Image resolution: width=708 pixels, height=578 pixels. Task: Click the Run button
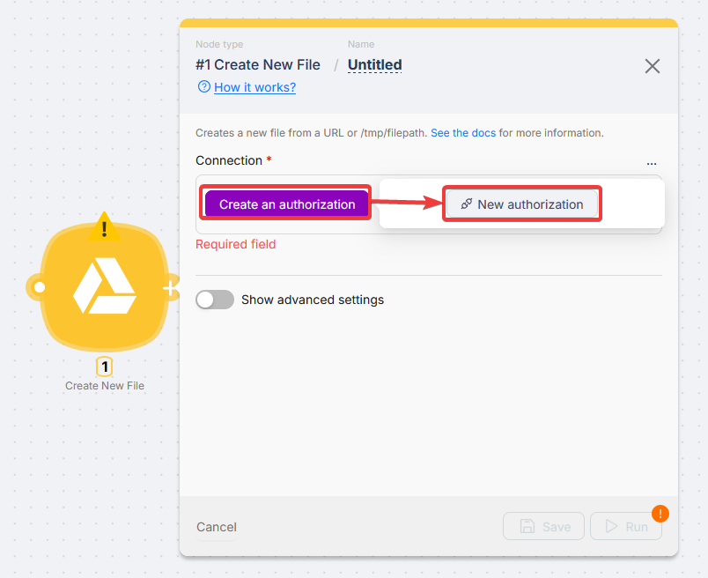pos(625,527)
